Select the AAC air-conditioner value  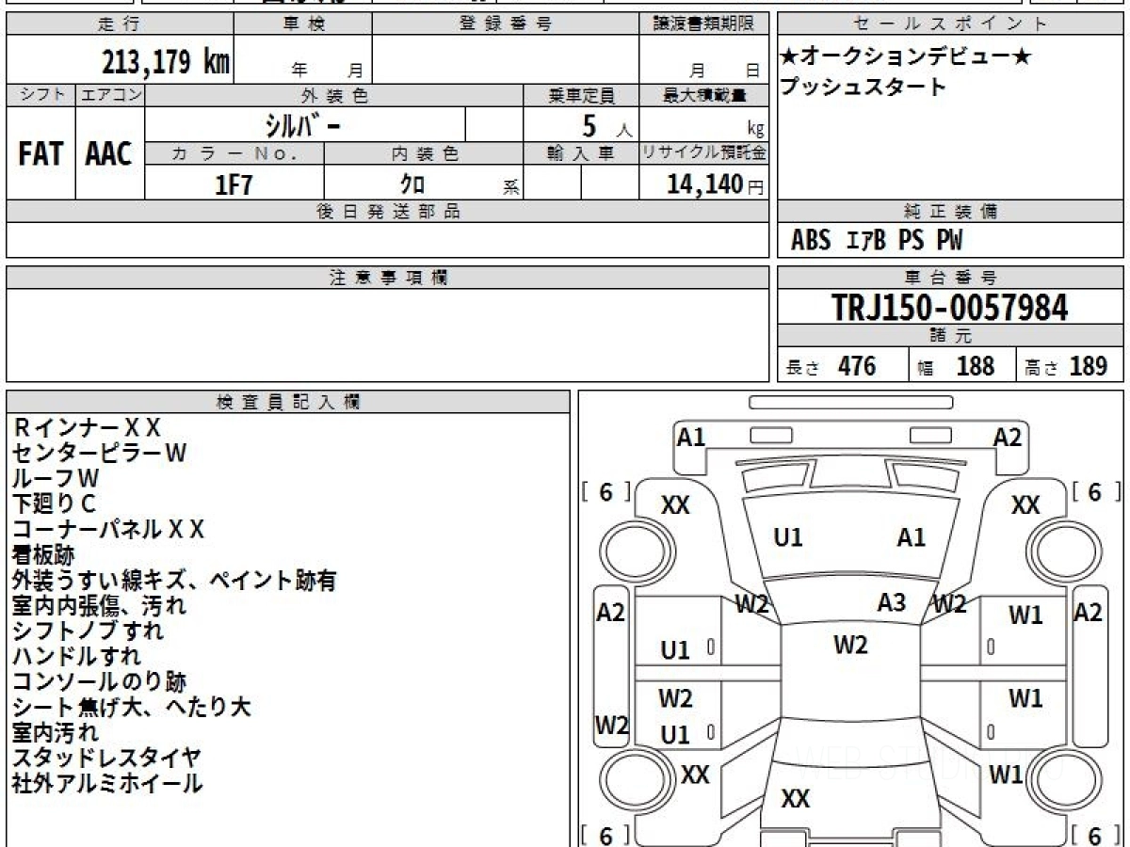(109, 153)
